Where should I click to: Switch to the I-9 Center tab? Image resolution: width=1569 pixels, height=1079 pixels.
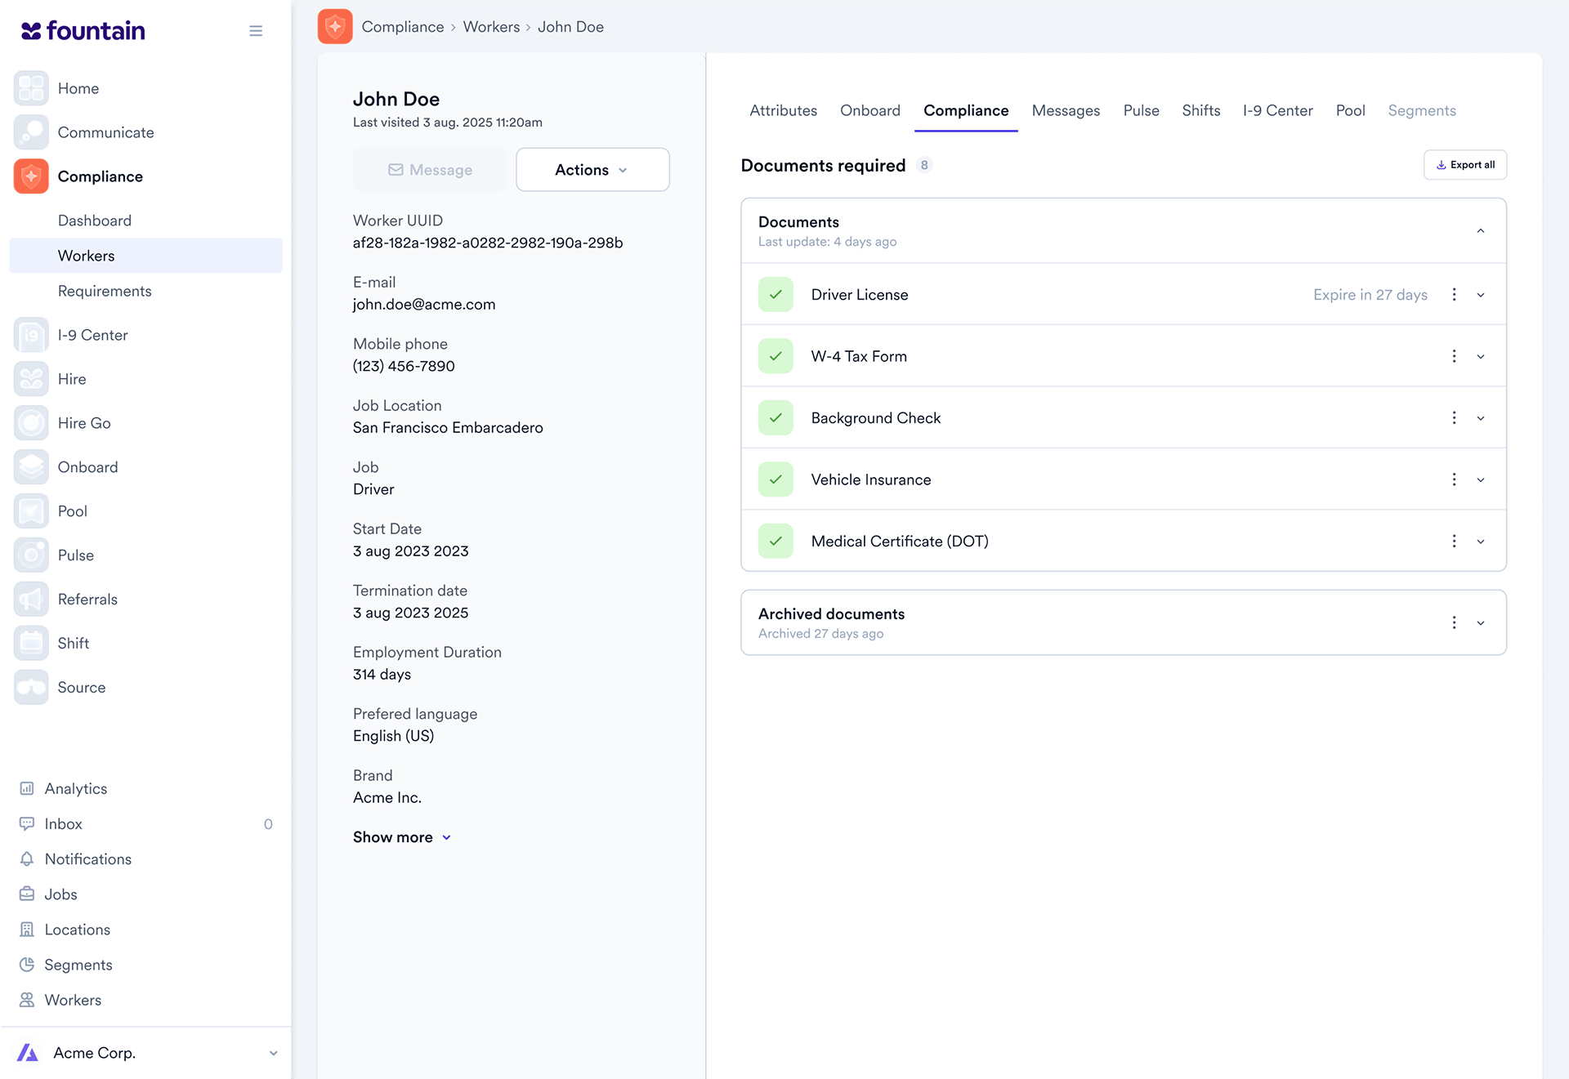(x=1277, y=111)
